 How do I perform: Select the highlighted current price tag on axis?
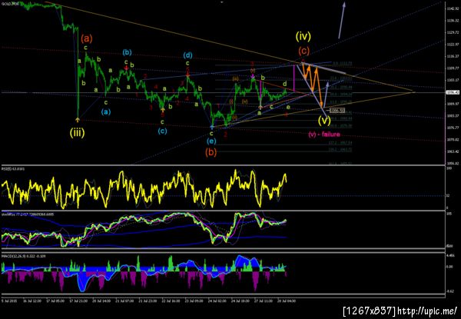tap(453, 92)
